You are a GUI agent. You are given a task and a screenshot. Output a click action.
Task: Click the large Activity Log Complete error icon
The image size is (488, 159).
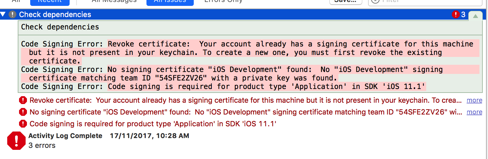click(16, 141)
